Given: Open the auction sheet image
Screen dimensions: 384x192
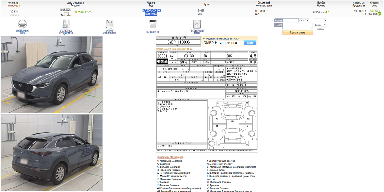Looking at the screenshot, I should tap(207, 101).
